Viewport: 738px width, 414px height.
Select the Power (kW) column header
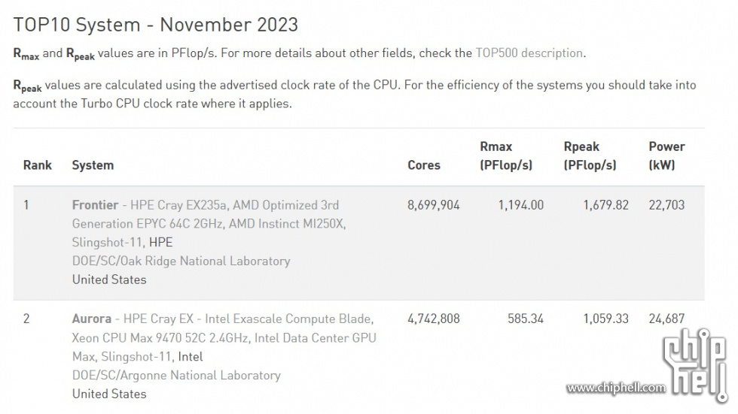coord(666,156)
